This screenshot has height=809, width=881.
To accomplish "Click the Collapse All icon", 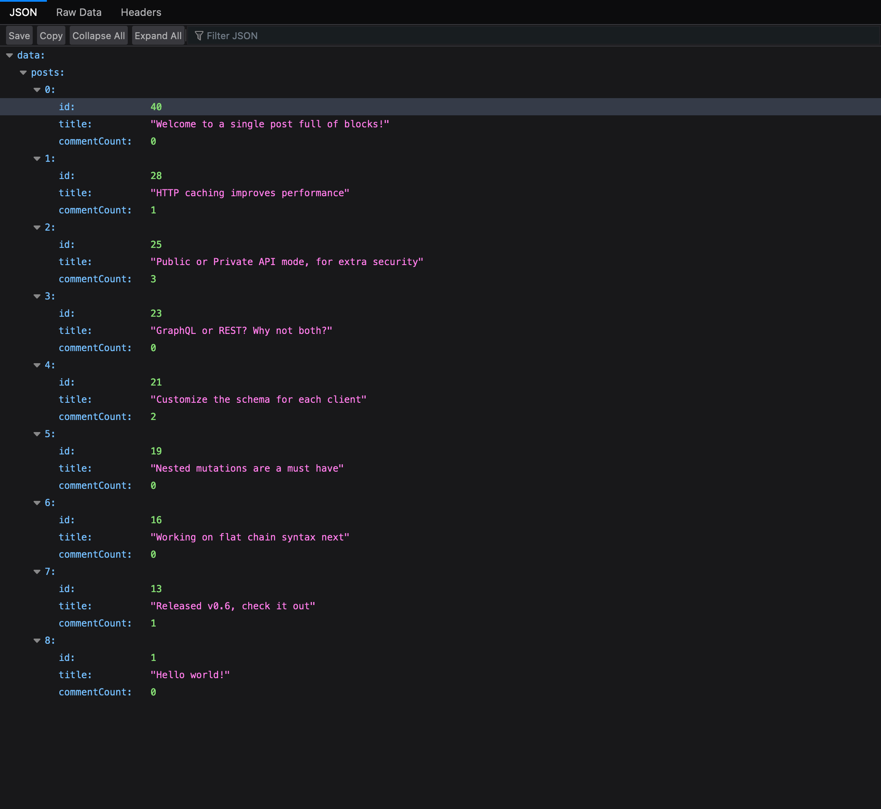I will coord(98,35).
